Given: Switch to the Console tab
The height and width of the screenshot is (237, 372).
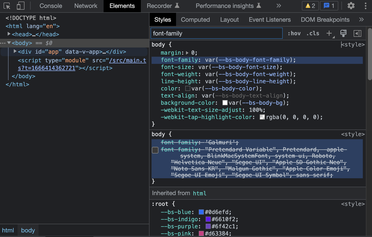Looking at the screenshot, I should click(x=51, y=6).
